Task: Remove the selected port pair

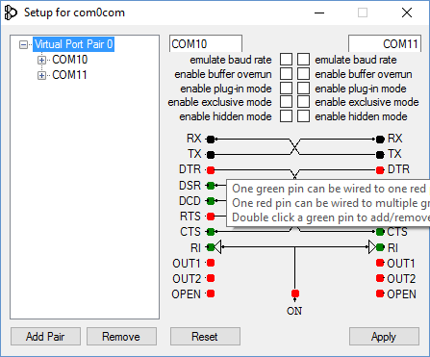Action: [121, 337]
